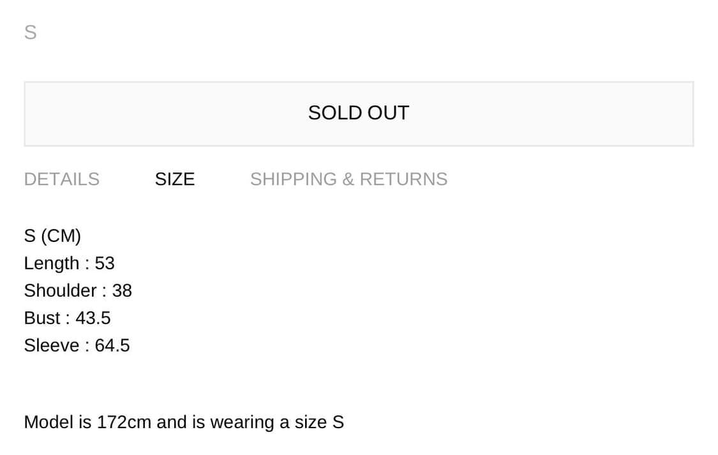Image resolution: width=718 pixels, height=455 pixels.
Task: Click the Bust label
Action: 41,318
